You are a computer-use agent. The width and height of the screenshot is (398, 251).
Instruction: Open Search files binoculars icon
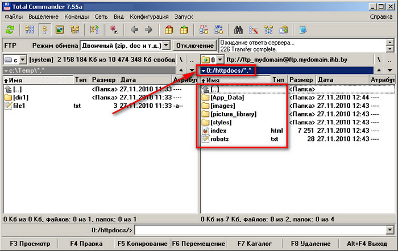tap(238, 30)
